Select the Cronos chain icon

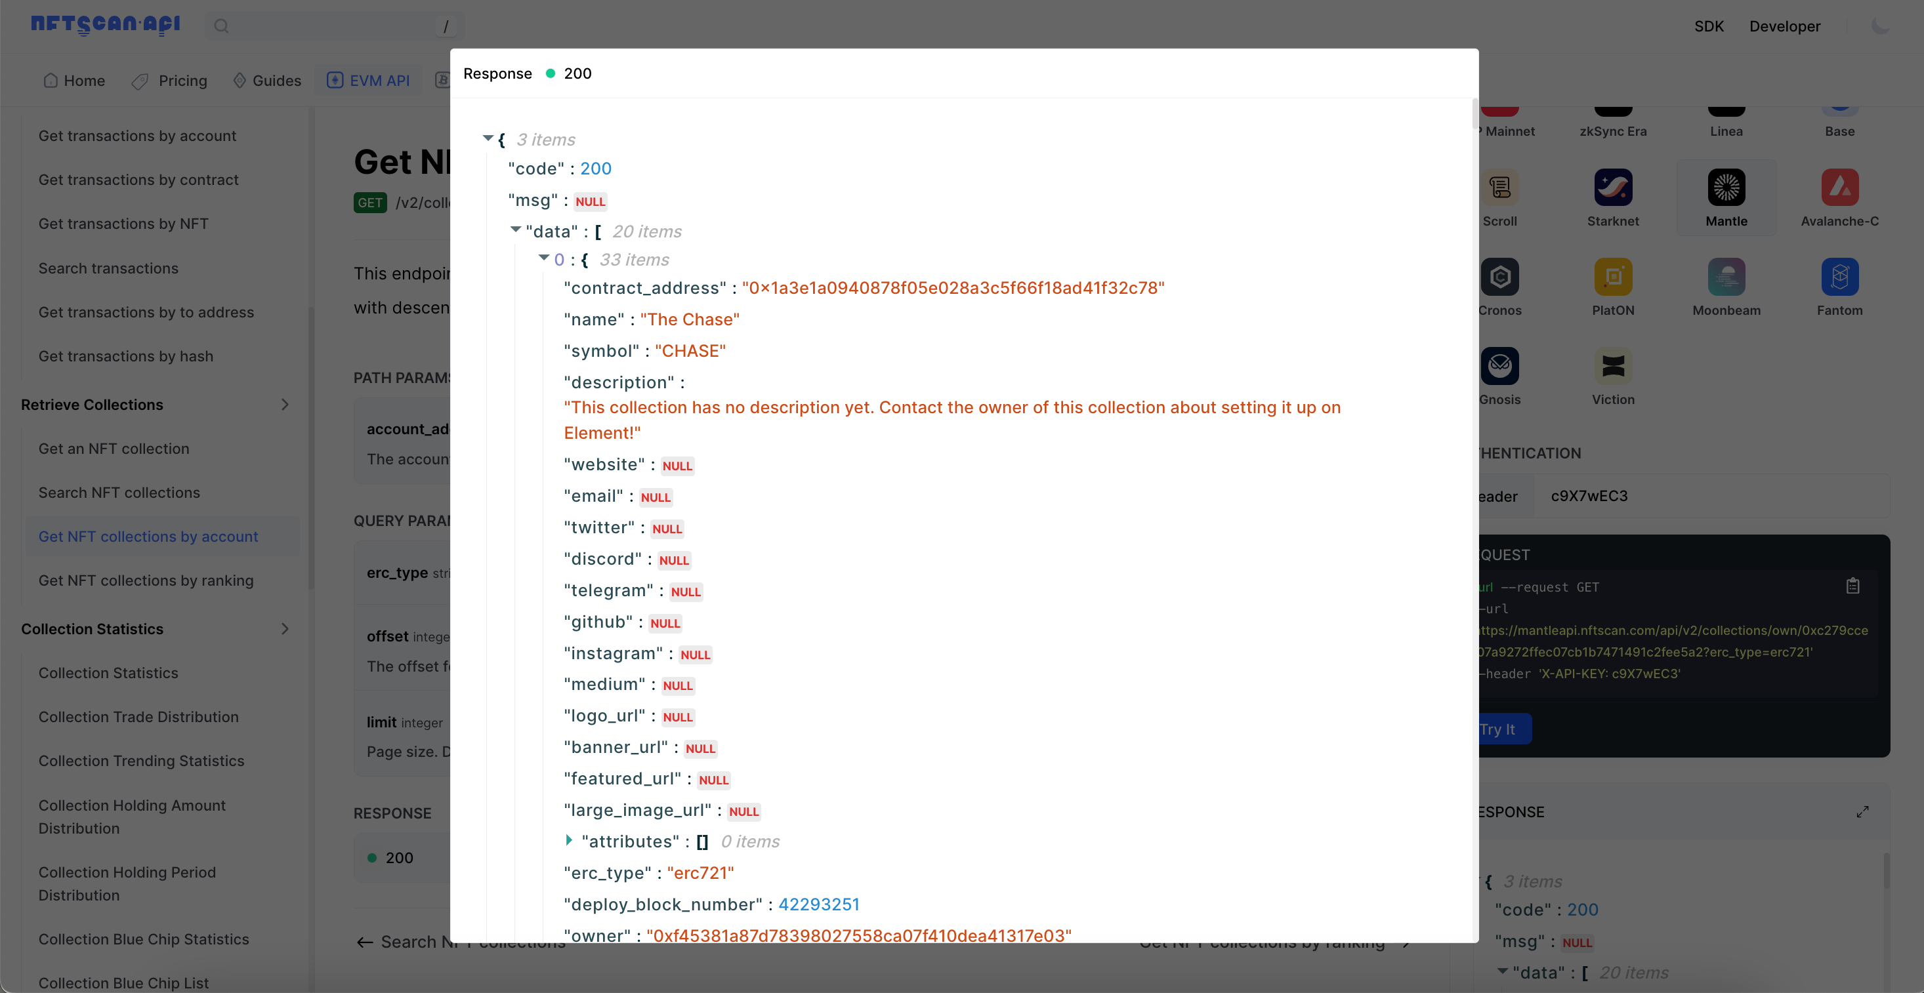pyautogui.click(x=1500, y=276)
